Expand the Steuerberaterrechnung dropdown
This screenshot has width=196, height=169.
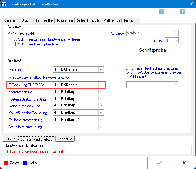(101, 127)
